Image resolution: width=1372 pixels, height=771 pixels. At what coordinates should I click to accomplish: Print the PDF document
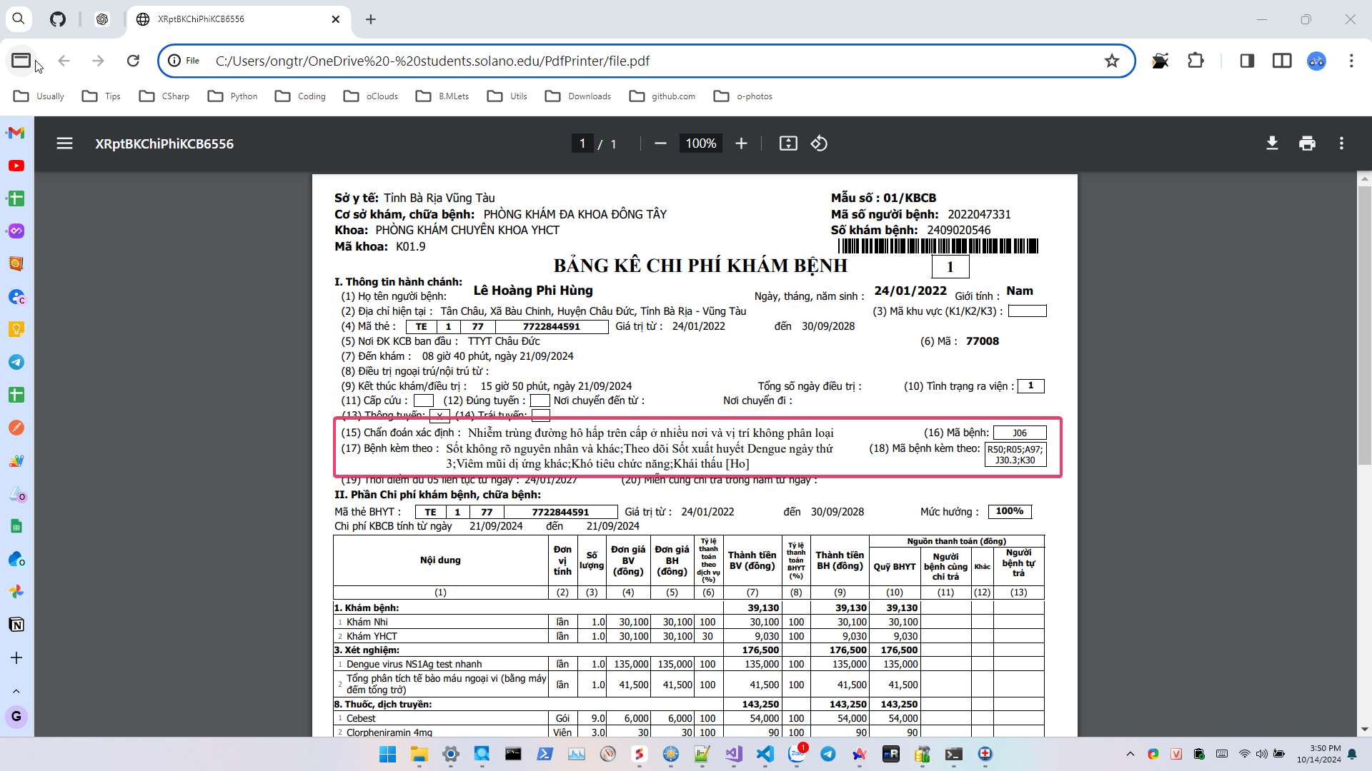coord(1307,143)
